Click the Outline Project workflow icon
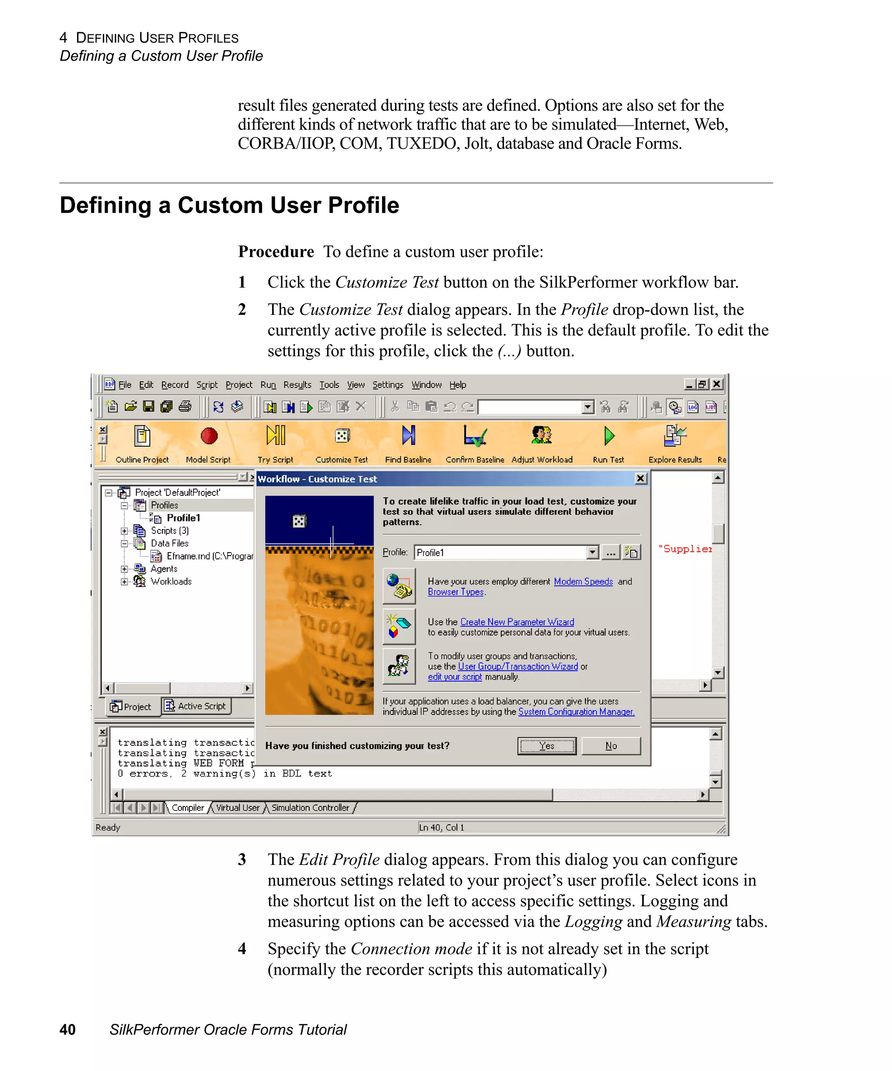The image size is (892, 1071). (142, 436)
